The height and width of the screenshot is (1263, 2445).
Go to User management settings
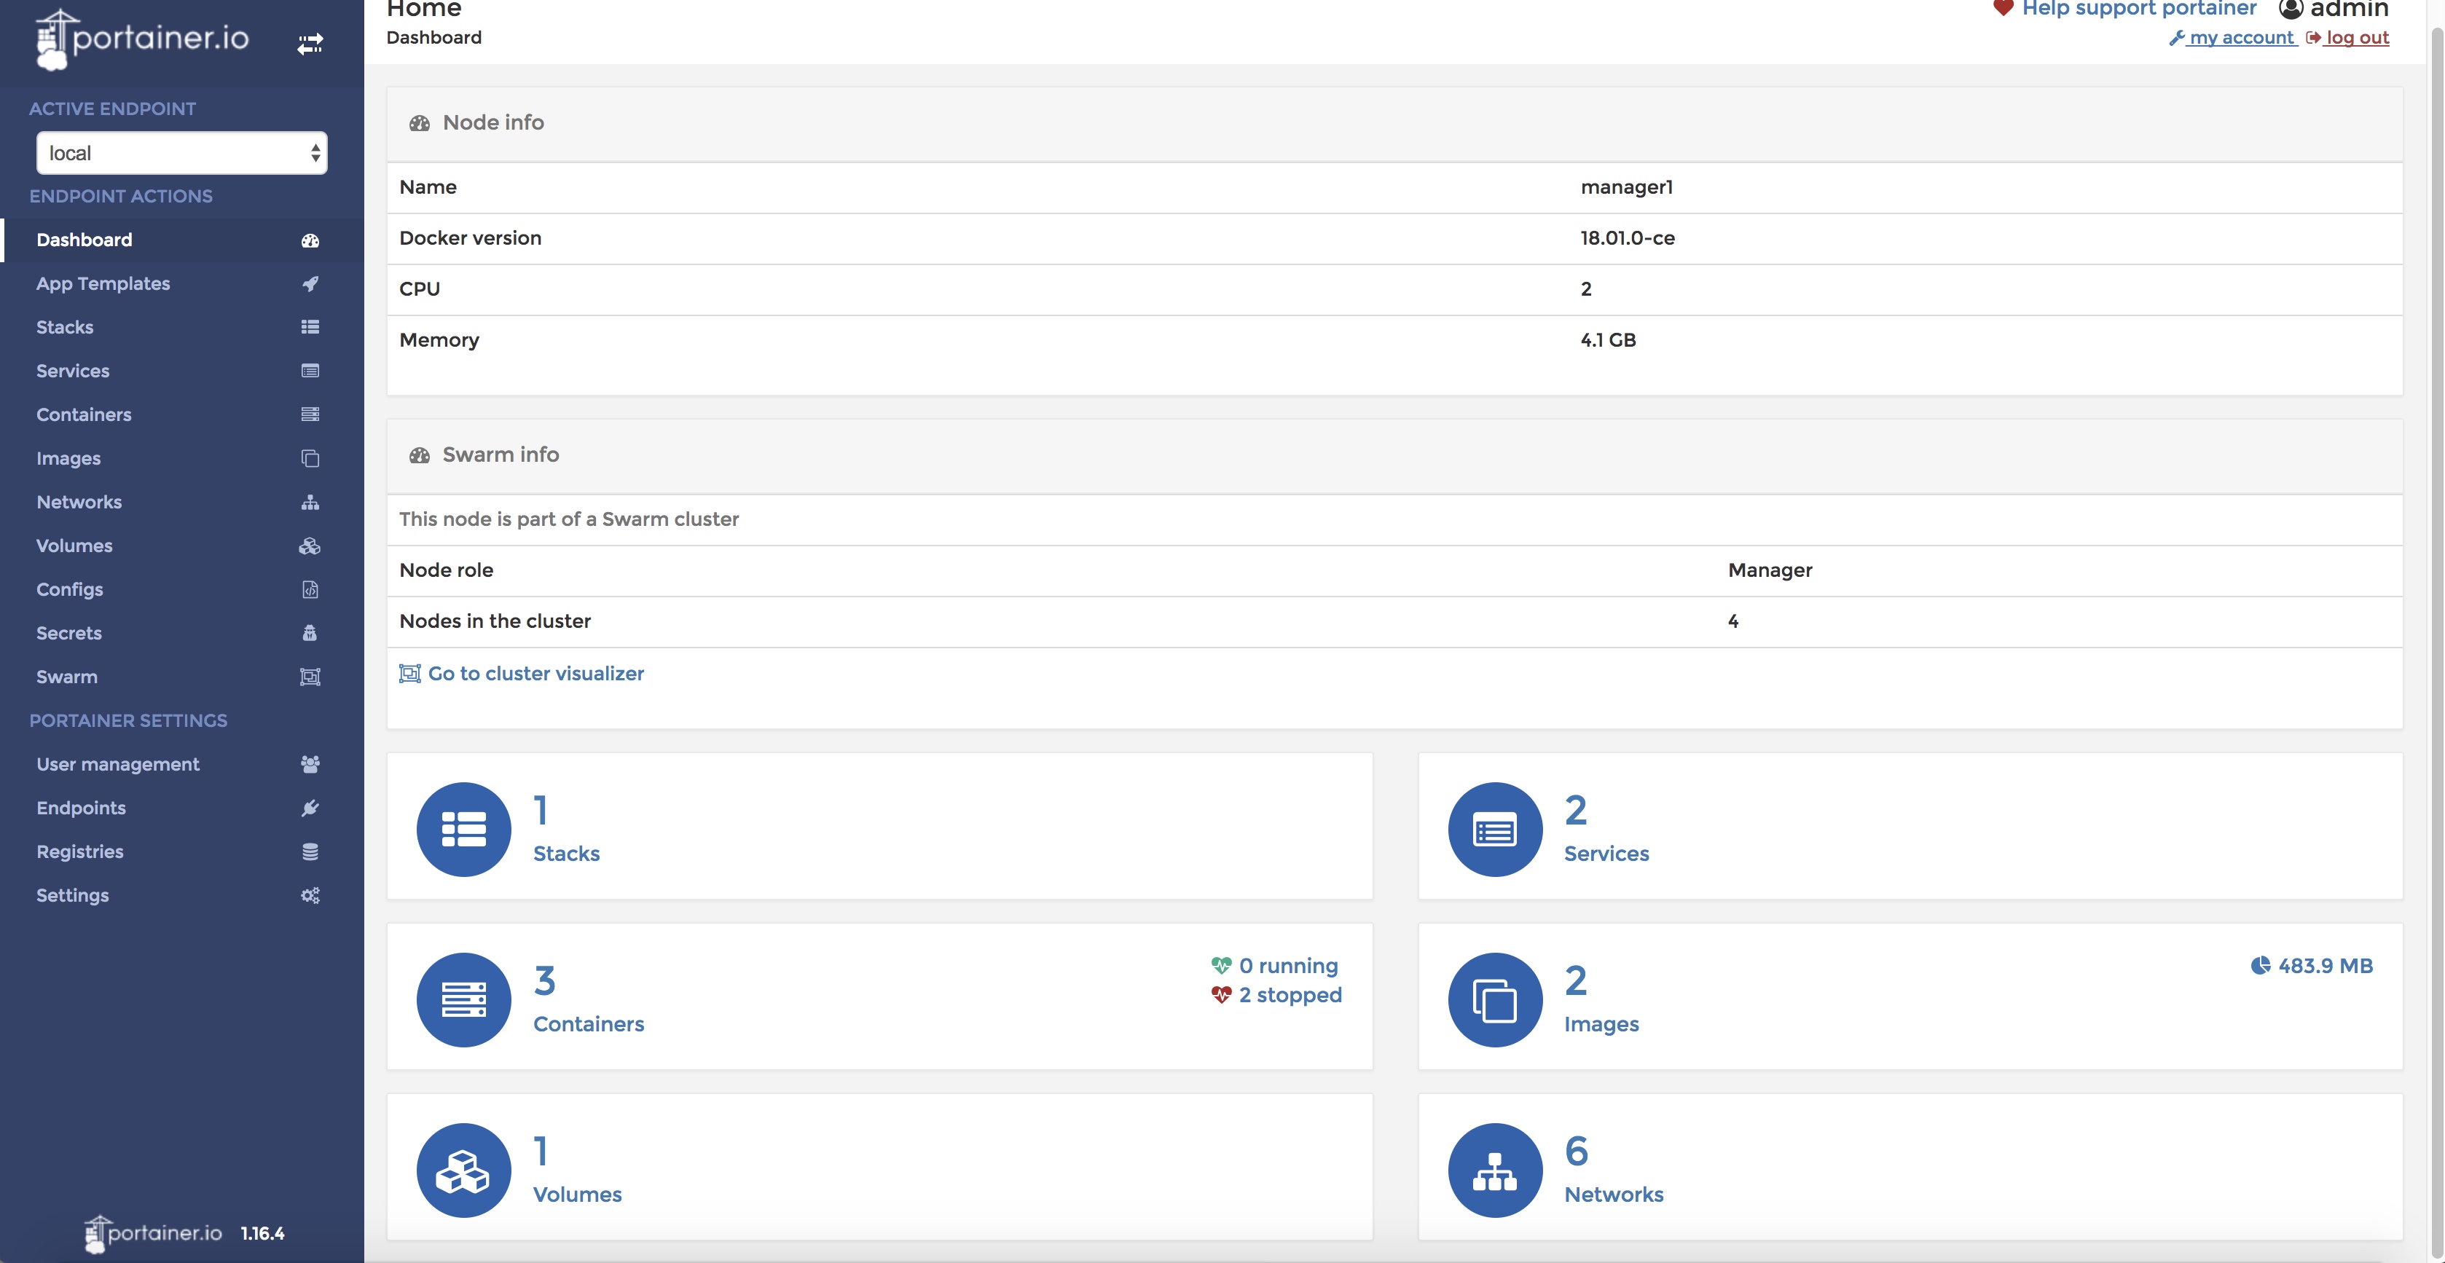pos(118,764)
